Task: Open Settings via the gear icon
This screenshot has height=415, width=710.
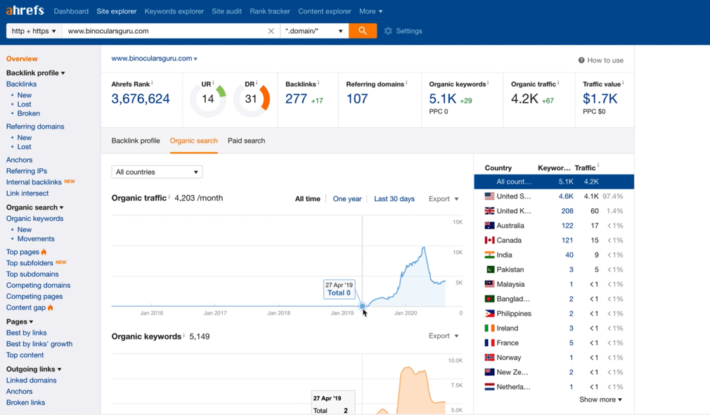Action: tap(388, 31)
